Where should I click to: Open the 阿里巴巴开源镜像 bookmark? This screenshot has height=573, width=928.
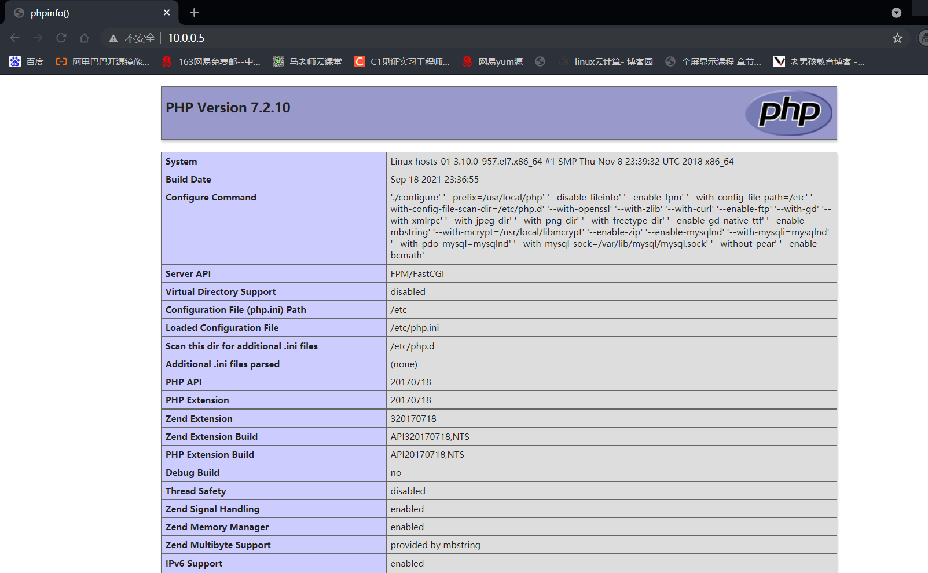coord(102,61)
